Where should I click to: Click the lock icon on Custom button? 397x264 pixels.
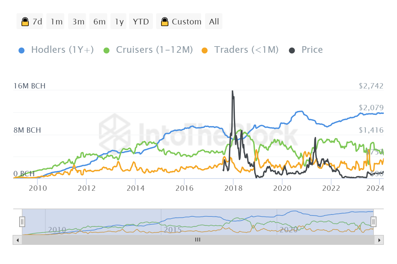pos(164,22)
